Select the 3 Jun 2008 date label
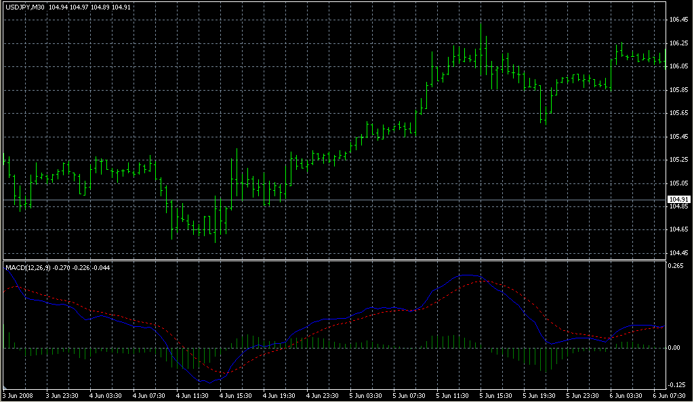 click(18, 395)
